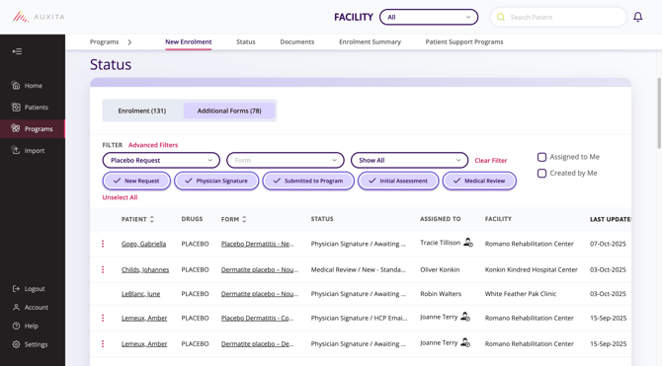Image resolution: width=662 pixels, height=366 pixels.
Task: Click Konkin Kindred Hospital Center facility
Action: [532, 269]
